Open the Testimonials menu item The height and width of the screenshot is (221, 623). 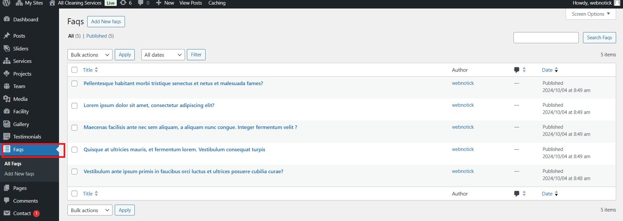click(x=27, y=137)
